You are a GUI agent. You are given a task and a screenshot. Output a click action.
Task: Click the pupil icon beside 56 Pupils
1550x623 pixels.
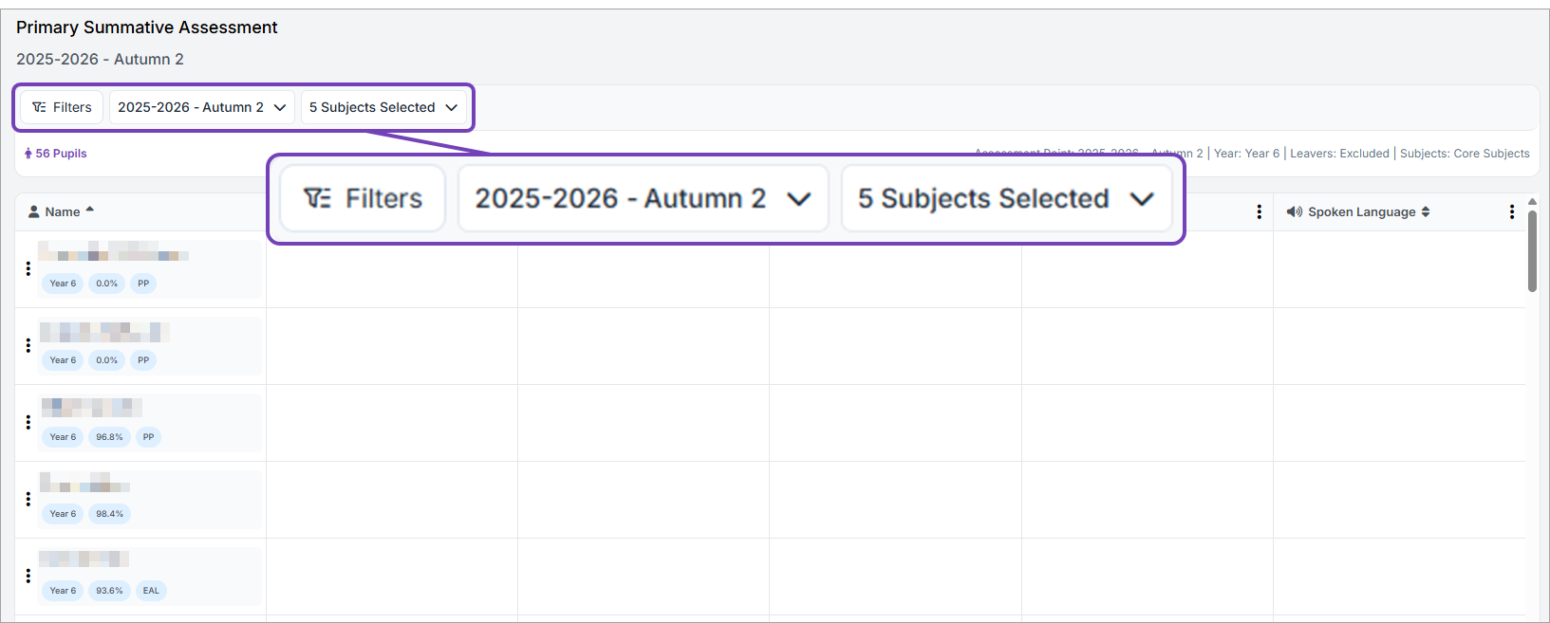point(28,154)
